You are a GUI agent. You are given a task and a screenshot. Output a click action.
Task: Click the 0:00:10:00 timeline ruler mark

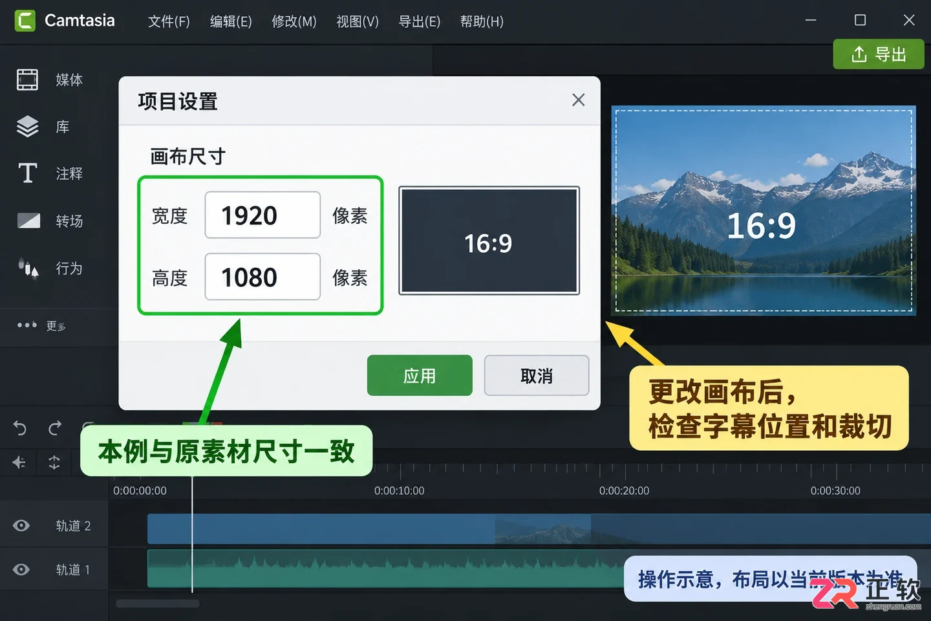tap(400, 490)
